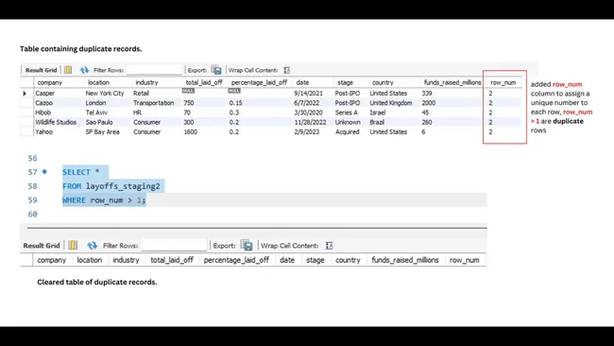Select the lower Result Grid label
Image resolution: width=614 pixels, height=346 pixels.
[42, 246]
